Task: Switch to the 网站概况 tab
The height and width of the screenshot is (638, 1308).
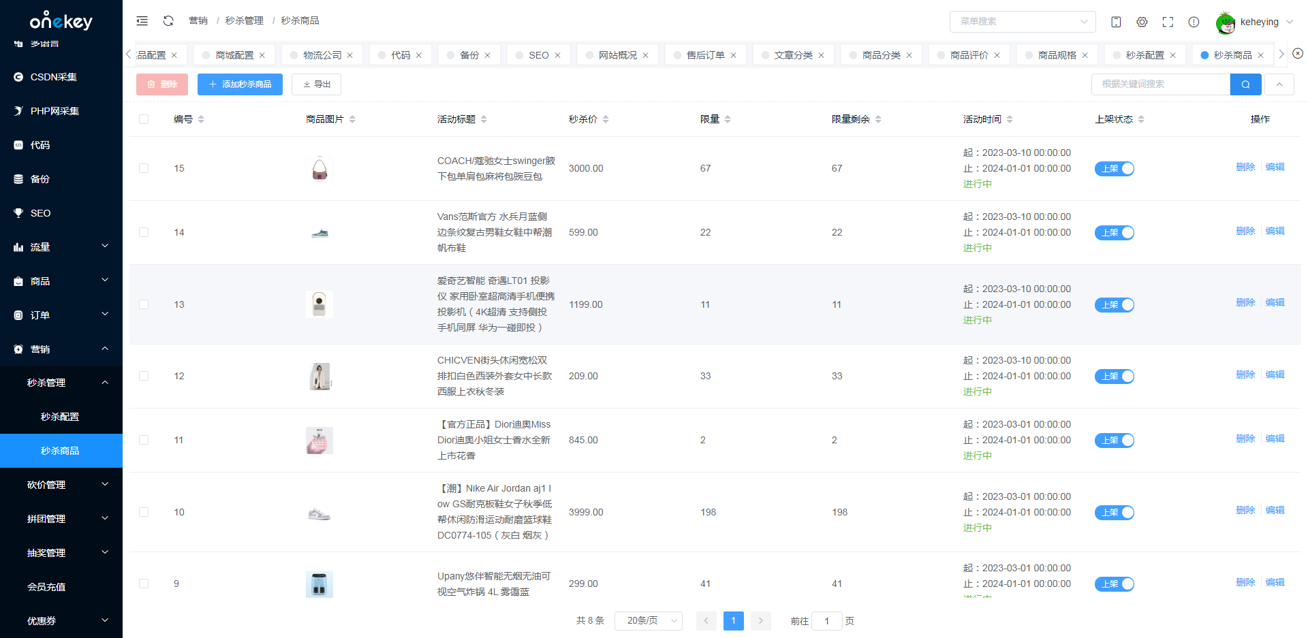Action: coord(617,55)
